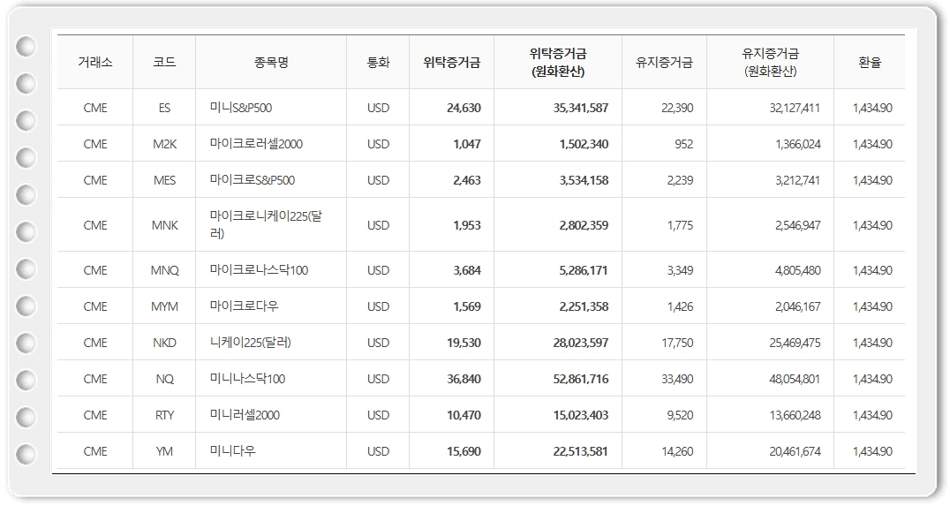Select the 마이크로다우 product name
This screenshot has height=506, width=950.
[x=244, y=306]
